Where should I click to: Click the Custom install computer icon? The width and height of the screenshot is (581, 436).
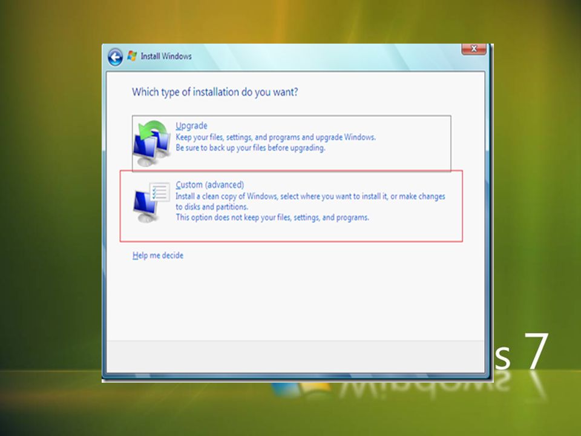click(x=151, y=202)
